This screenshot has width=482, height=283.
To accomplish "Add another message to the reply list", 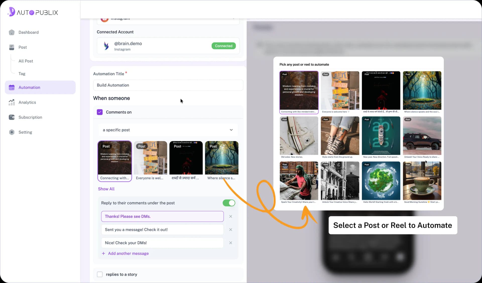I will tap(128, 253).
